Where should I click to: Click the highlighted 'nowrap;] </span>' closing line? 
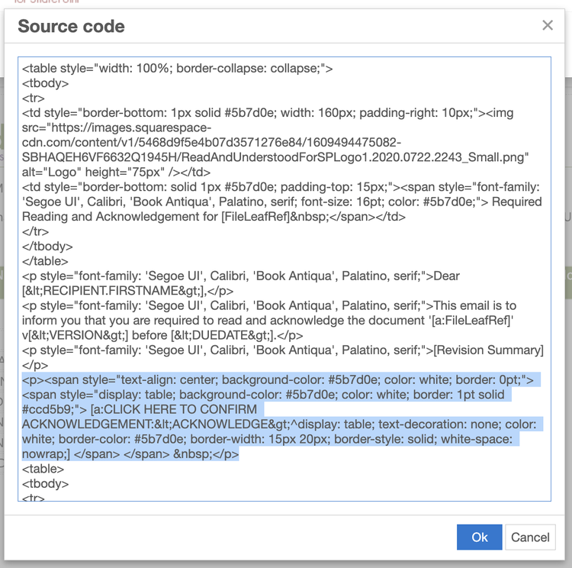[x=130, y=454]
